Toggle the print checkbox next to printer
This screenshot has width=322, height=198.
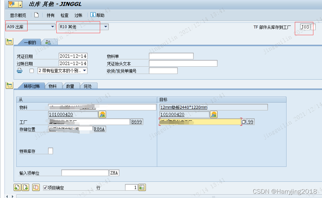(32, 71)
